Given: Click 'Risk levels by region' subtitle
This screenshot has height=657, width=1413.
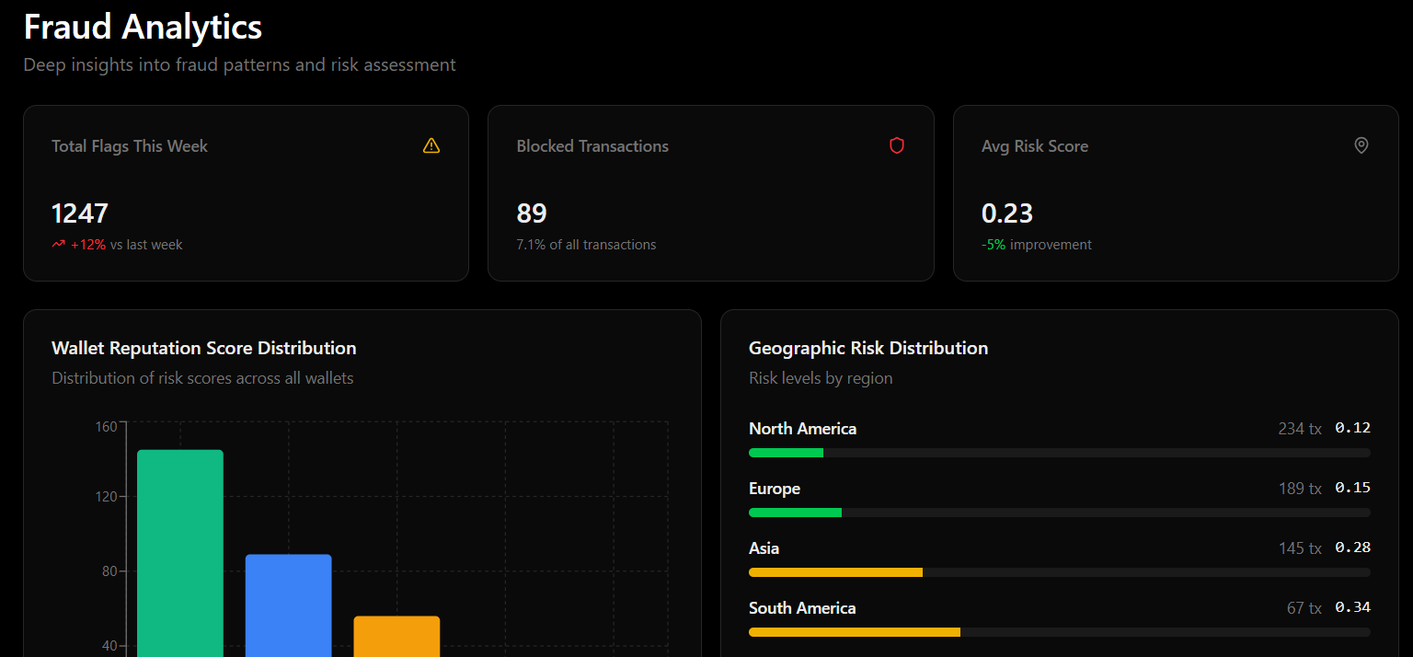Looking at the screenshot, I should (x=821, y=378).
